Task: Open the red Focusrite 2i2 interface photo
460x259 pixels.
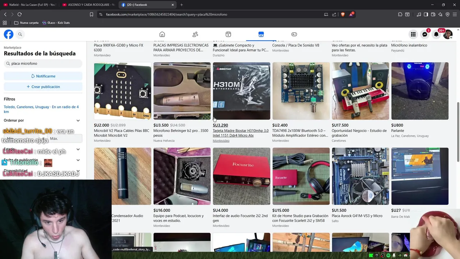Action: (241, 176)
